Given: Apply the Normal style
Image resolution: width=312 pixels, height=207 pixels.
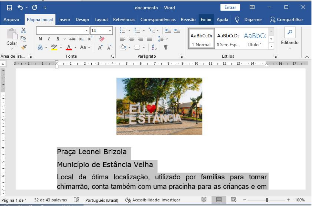Looking at the screenshot, I should [201, 39].
